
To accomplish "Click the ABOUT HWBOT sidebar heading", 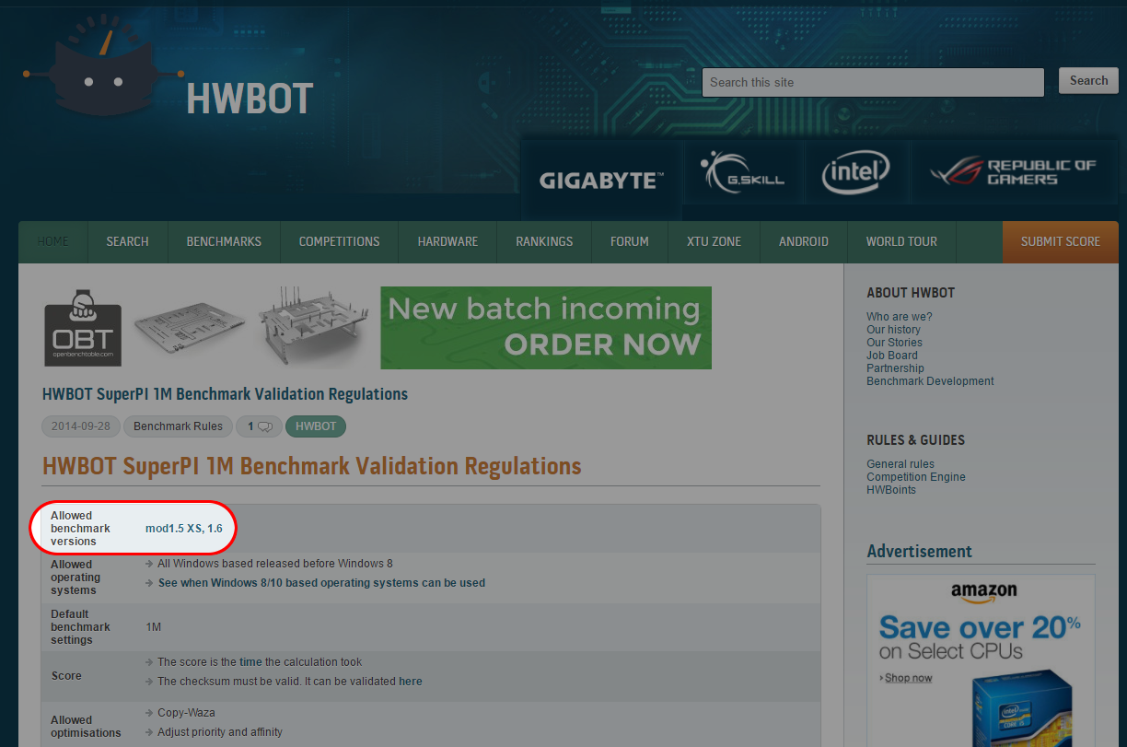I will pyautogui.click(x=911, y=293).
